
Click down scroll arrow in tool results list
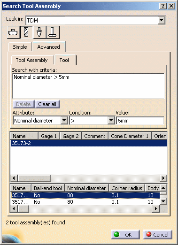(x=163, y=201)
